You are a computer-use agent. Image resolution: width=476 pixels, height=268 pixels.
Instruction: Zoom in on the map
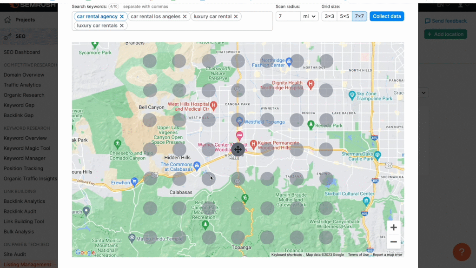click(x=393, y=228)
